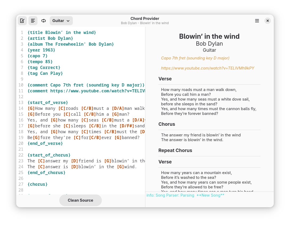Click the song title heading in the preview
Screen dimensions: 290x225
[209, 36]
